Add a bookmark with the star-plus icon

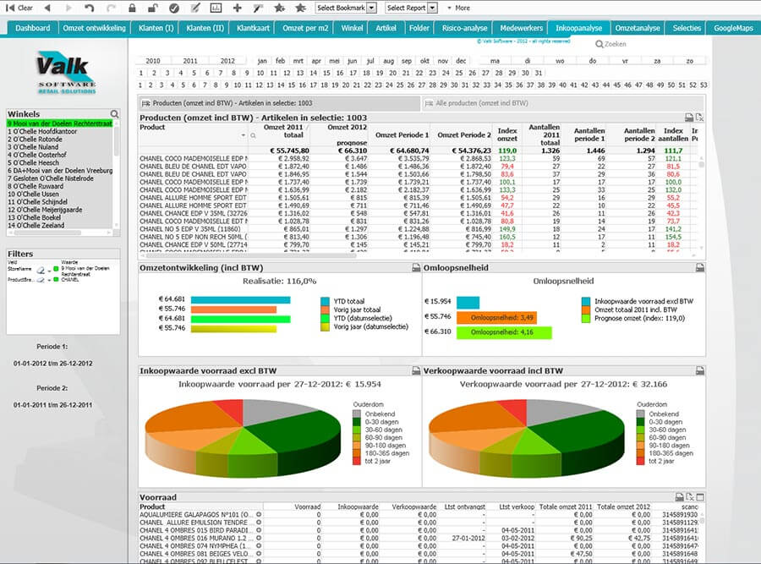tap(280, 8)
